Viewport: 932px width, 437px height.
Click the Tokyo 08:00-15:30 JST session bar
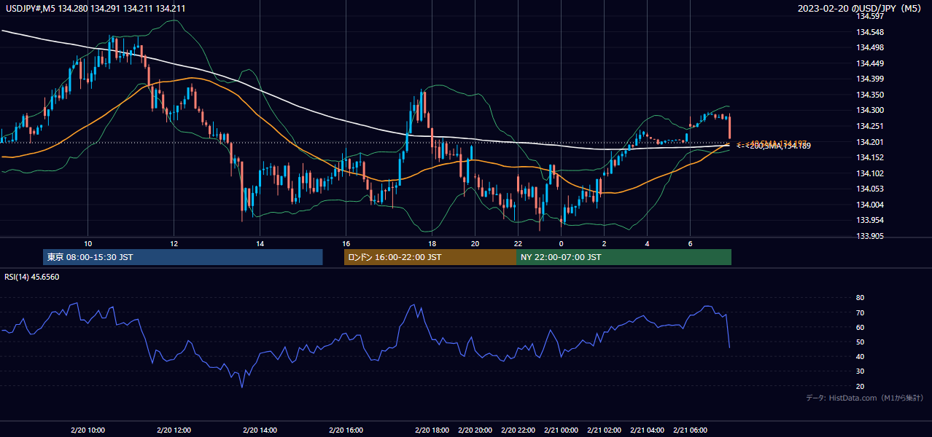[183, 257]
